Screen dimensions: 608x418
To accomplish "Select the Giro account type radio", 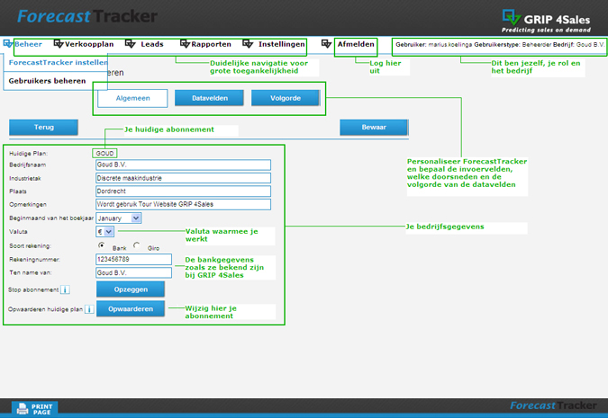I will tap(137, 245).
